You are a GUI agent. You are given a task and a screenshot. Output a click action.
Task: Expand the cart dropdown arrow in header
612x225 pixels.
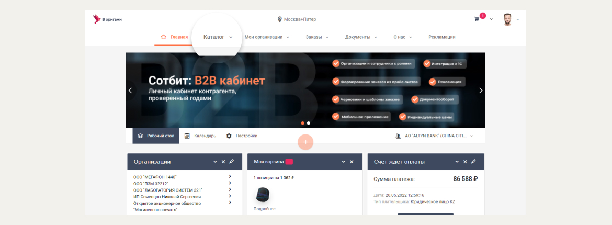coord(491,19)
